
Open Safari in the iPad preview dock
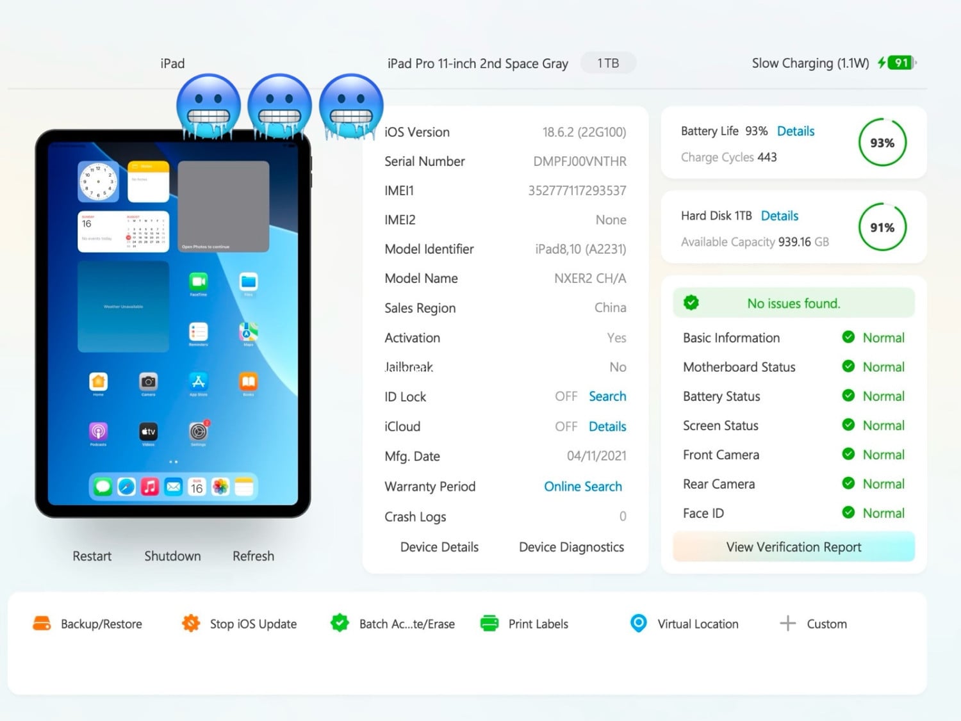pos(126,487)
